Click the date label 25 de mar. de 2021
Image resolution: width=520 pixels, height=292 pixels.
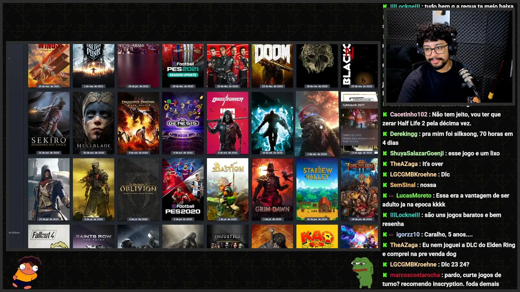click(49, 86)
